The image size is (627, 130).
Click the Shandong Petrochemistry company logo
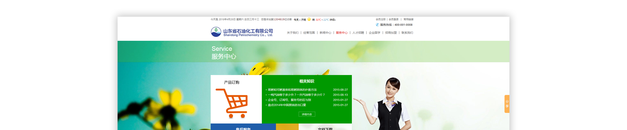click(242, 32)
